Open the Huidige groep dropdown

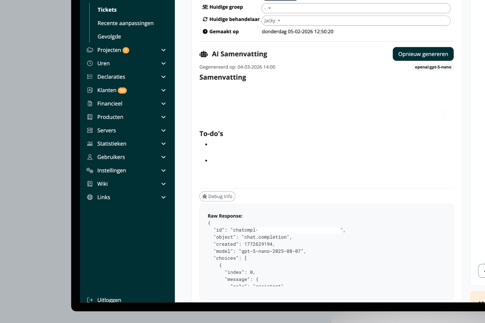356,8
